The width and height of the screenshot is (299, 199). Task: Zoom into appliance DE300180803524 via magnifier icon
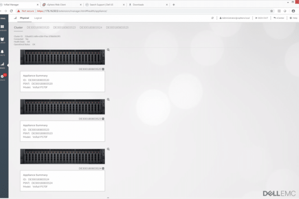tap(108, 149)
